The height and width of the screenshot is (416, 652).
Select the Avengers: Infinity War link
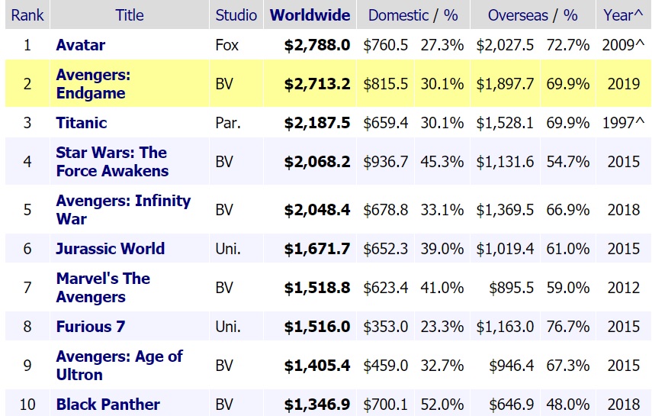click(x=123, y=210)
